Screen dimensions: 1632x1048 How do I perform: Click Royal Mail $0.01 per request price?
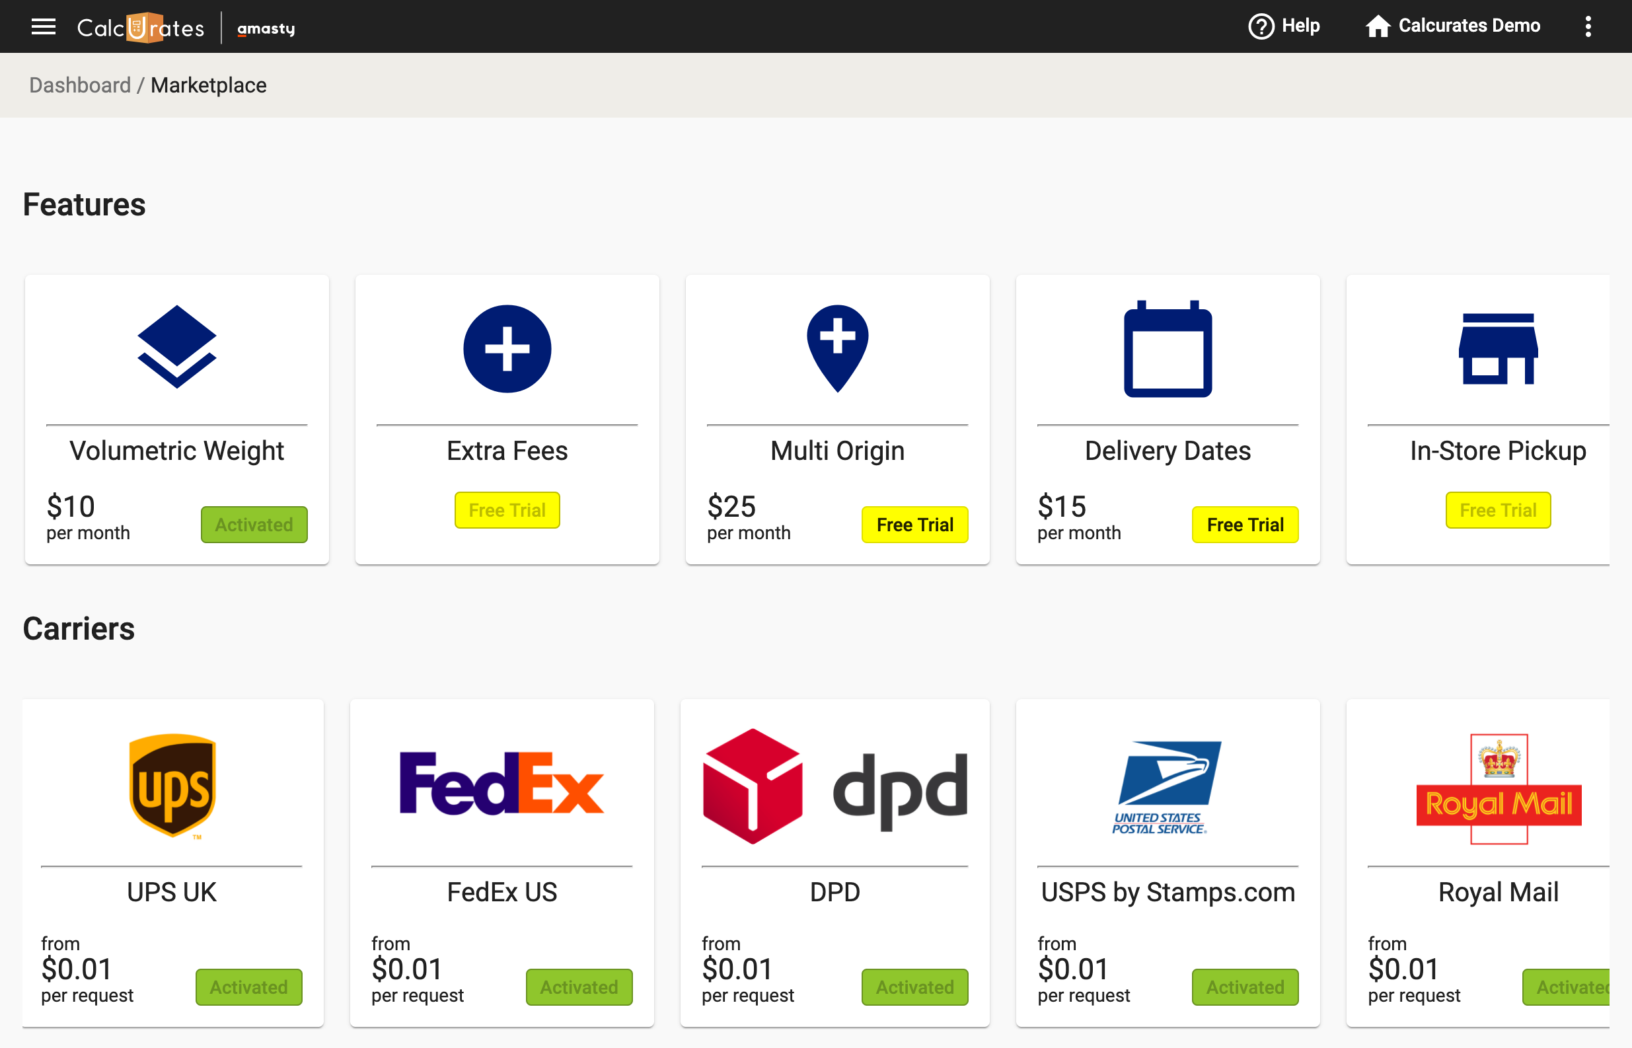pyautogui.click(x=1415, y=970)
